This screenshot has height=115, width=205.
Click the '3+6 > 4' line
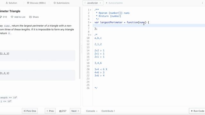pos(100,76)
